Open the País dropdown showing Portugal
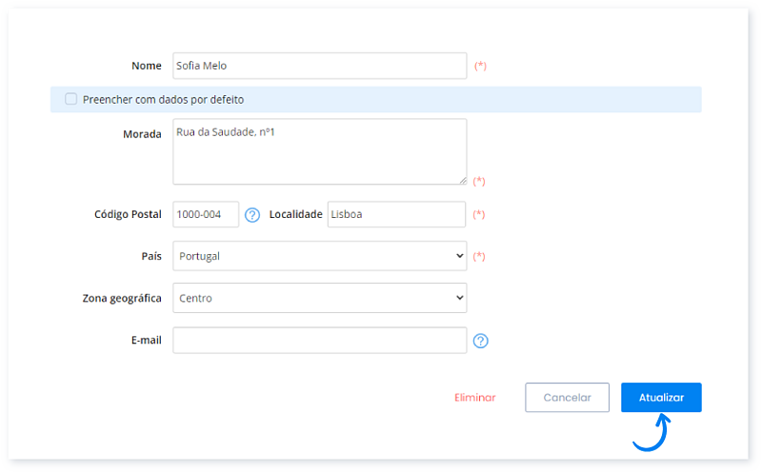The image size is (762, 473). [319, 256]
